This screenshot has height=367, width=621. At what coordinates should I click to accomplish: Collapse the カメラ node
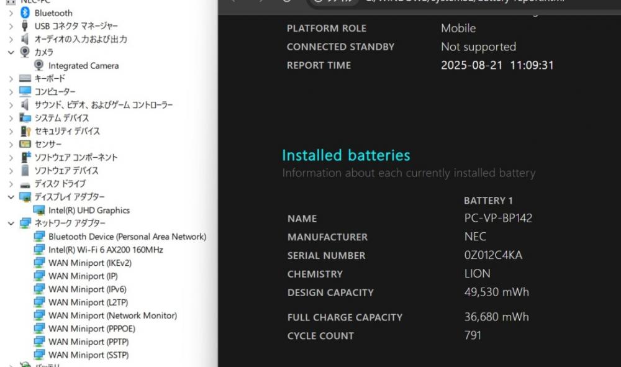coord(11,52)
